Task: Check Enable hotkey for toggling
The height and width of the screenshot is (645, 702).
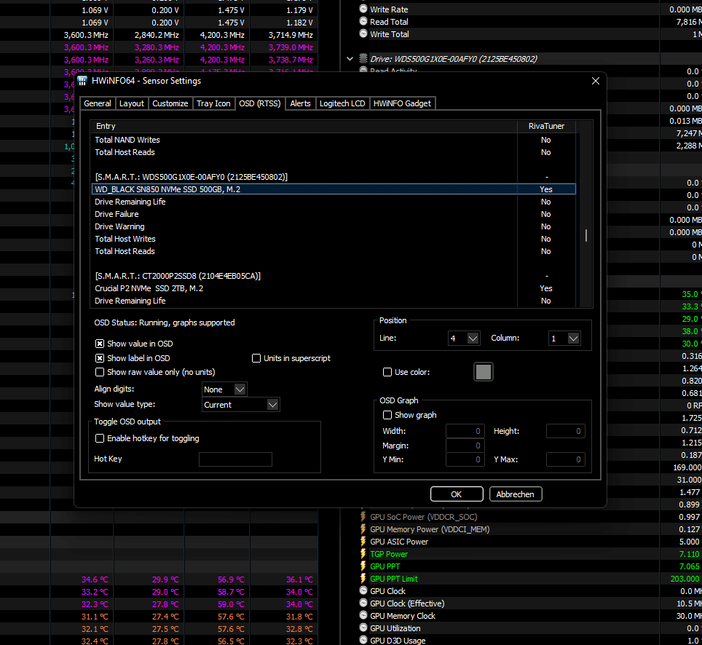Action: click(x=100, y=438)
